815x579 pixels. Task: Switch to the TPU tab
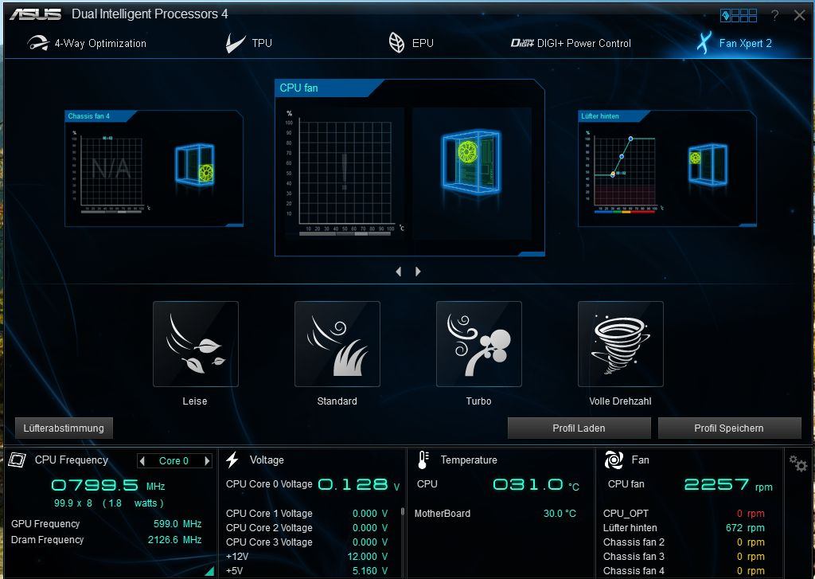(249, 43)
